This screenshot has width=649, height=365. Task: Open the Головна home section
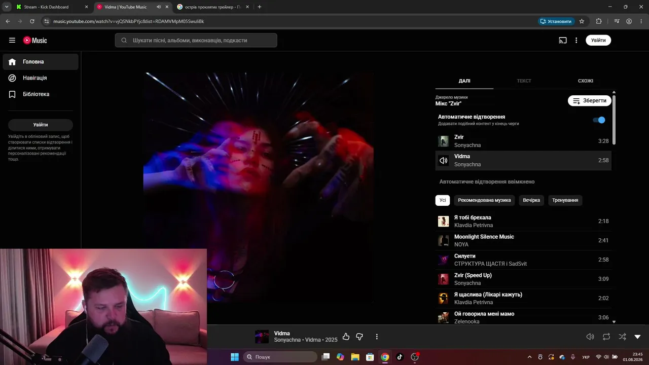41,62
